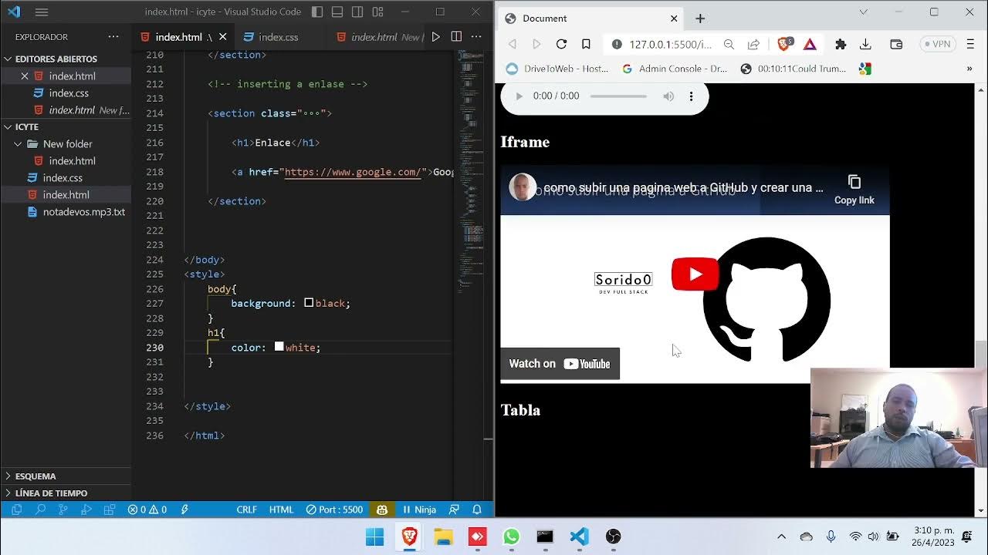Open notadevos.mp3.txt file

(66, 212)
